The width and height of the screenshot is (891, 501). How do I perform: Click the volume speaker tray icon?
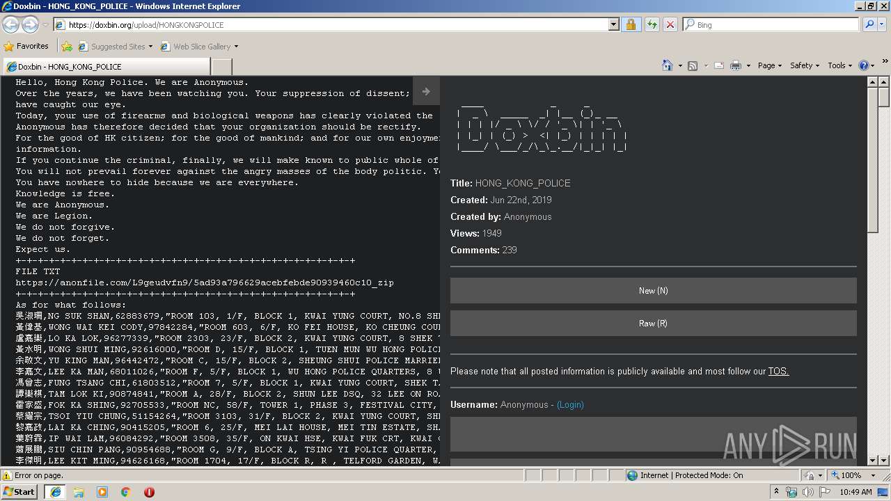pyautogui.click(x=807, y=492)
